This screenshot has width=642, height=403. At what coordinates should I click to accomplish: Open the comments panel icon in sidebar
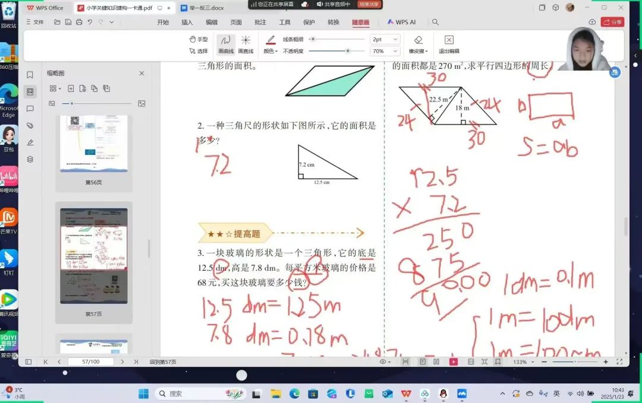click(x=30, y=109)
